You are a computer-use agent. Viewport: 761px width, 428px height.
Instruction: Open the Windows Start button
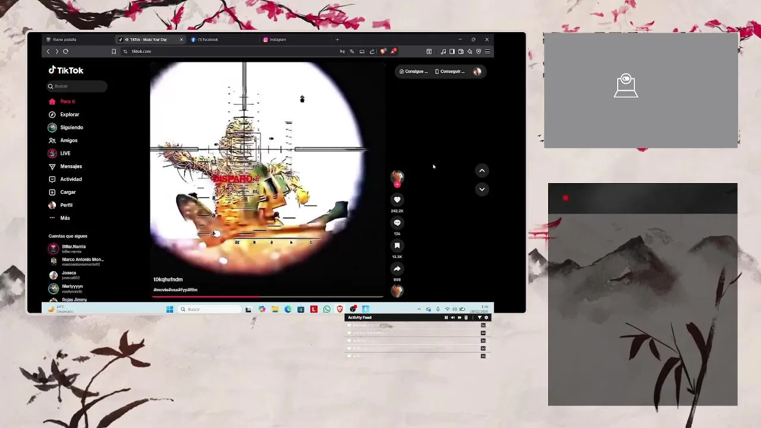(169, 309)
